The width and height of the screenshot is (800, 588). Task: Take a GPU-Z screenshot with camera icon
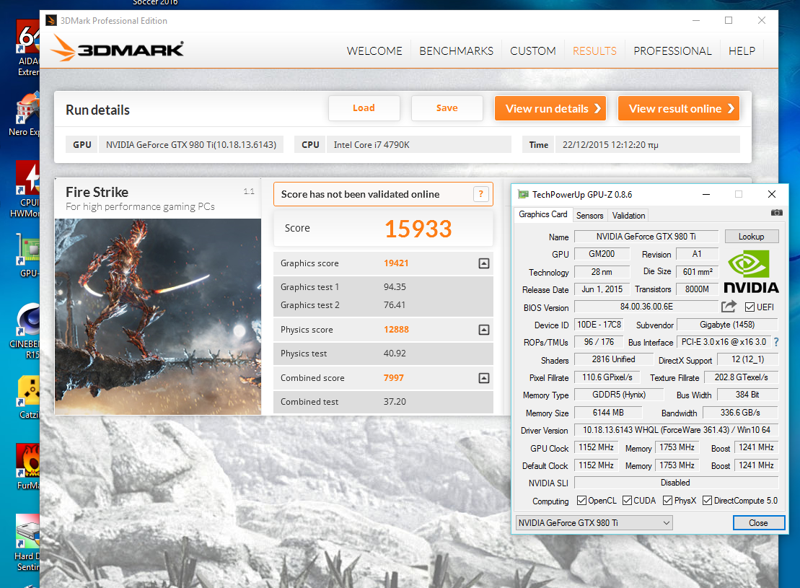(x=776, y=212)
